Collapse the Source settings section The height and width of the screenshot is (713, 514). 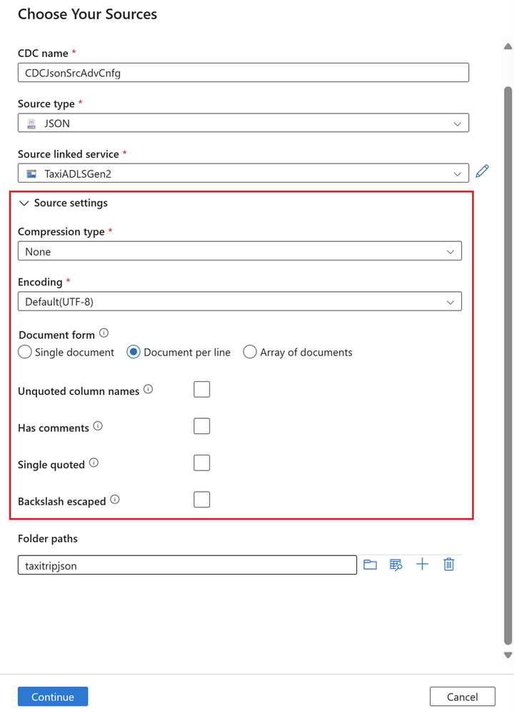pyautogui.click(x=24, y=203)
